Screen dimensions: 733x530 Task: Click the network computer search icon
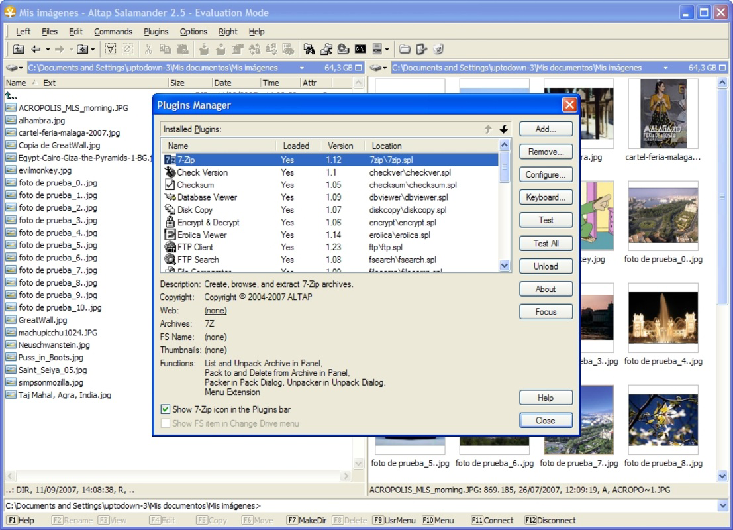pos(326,49)
